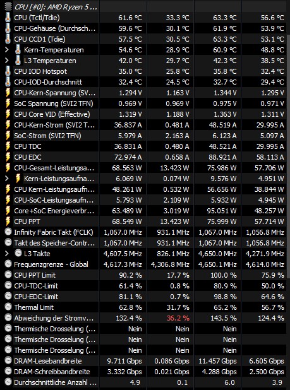Viewport: 290px width, 390px height.
Task: Click lightning icon beside CPU-Kern-Spannung
Action: (8, 93)
